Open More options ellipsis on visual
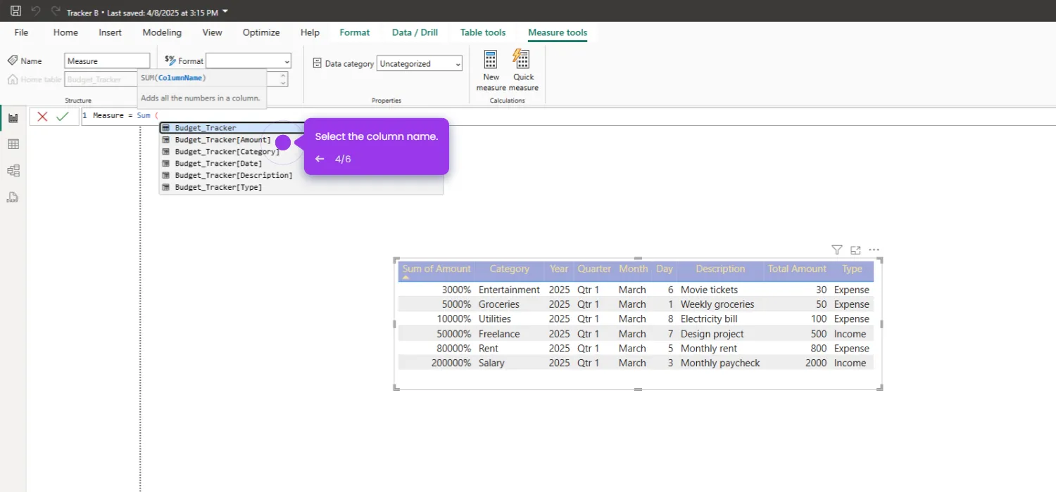 click(874, 250)
